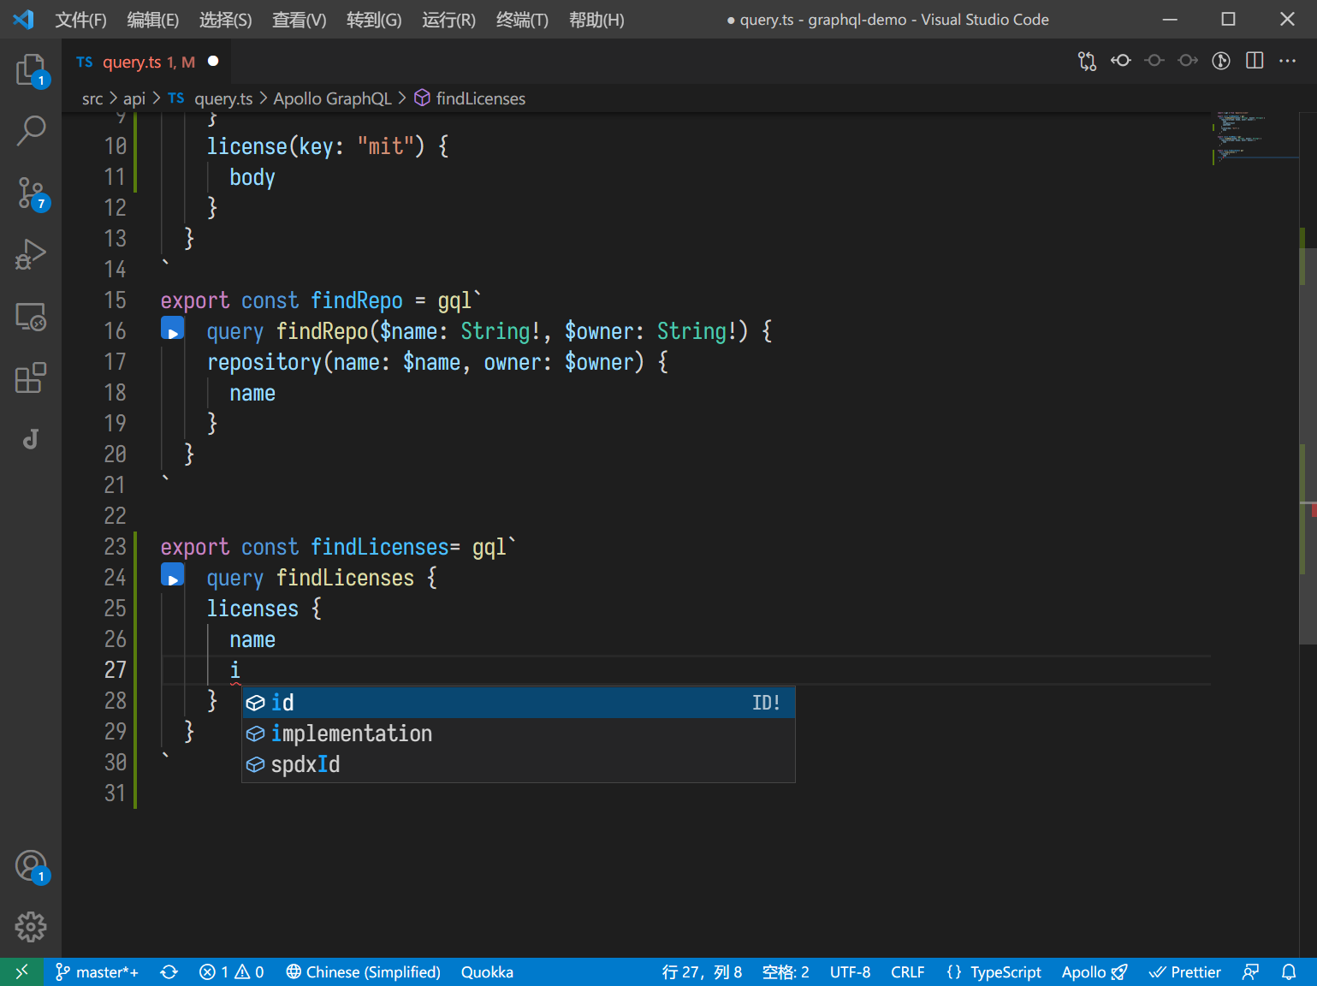Viewport: 1317px width, 986px height.
Task: Open the Extensions view
Action: [31, 377]
